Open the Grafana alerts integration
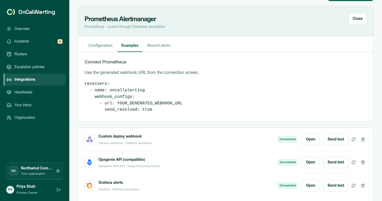The width and height of the screenshot is (382, 201). [x=311, y=185]
